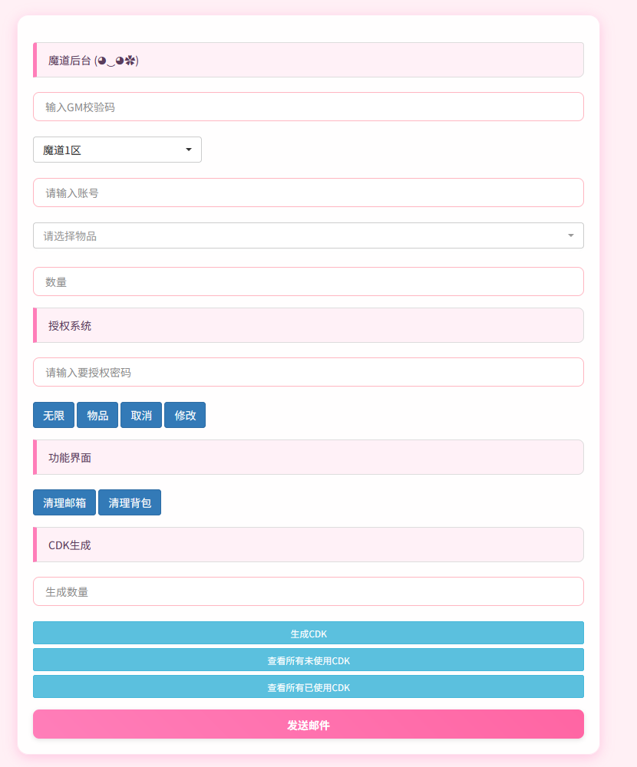
Task: Select the 物品 authorization option
Action: 97,415
